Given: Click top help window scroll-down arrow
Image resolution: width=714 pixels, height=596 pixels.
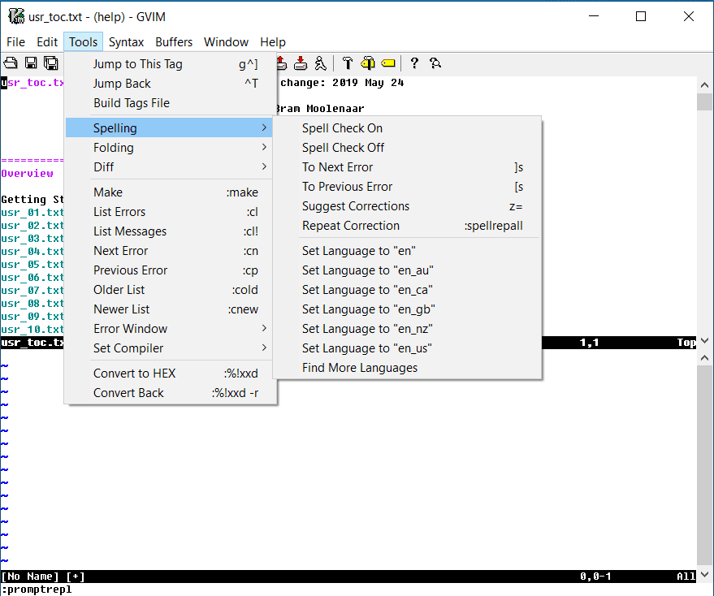Looking at the screenshot, I should click(704, 340).
